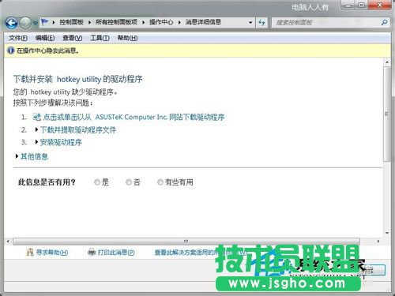
Task: Open the address bar history dropdown arrow
Action: (x=250, y=22)
